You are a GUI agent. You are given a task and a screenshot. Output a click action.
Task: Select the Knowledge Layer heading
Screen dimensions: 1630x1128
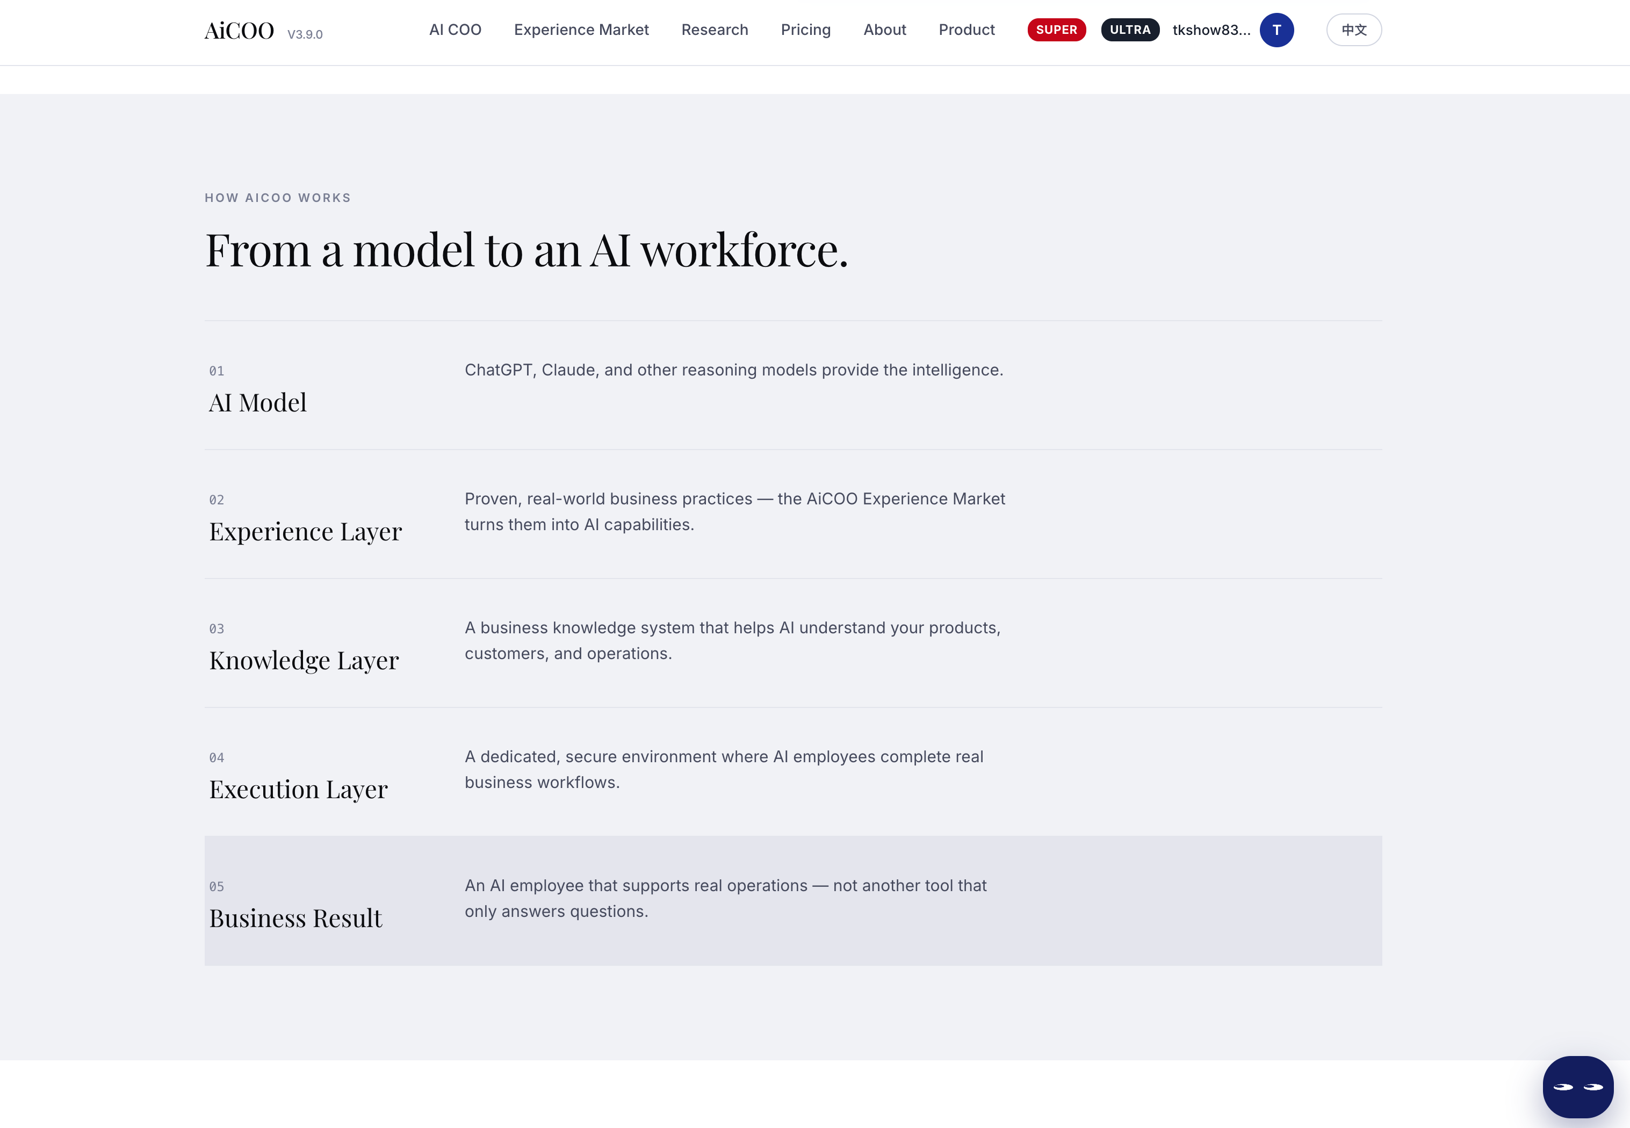[304, 661]
